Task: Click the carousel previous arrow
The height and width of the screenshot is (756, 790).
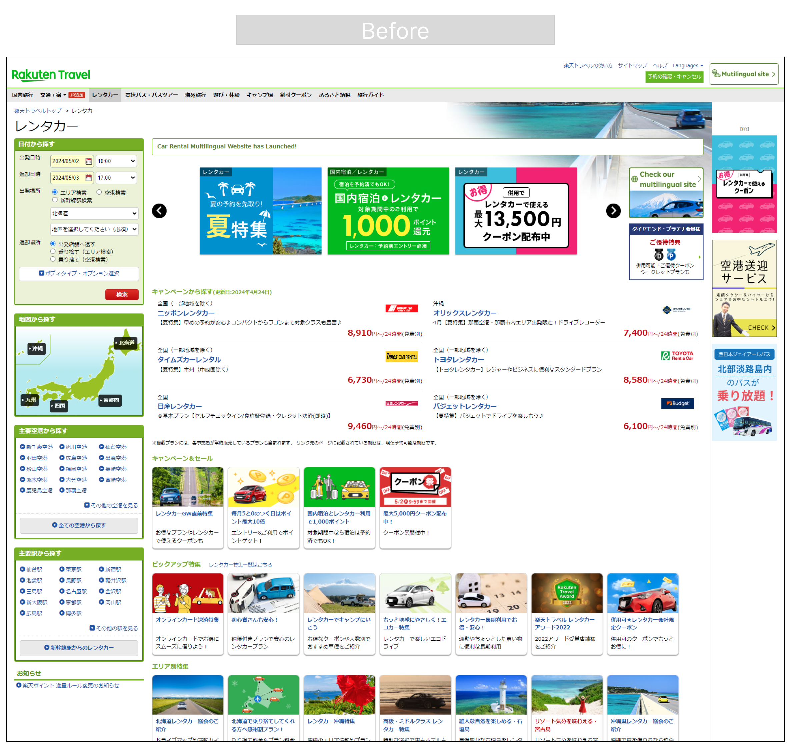Action: [x=159, y=211]
